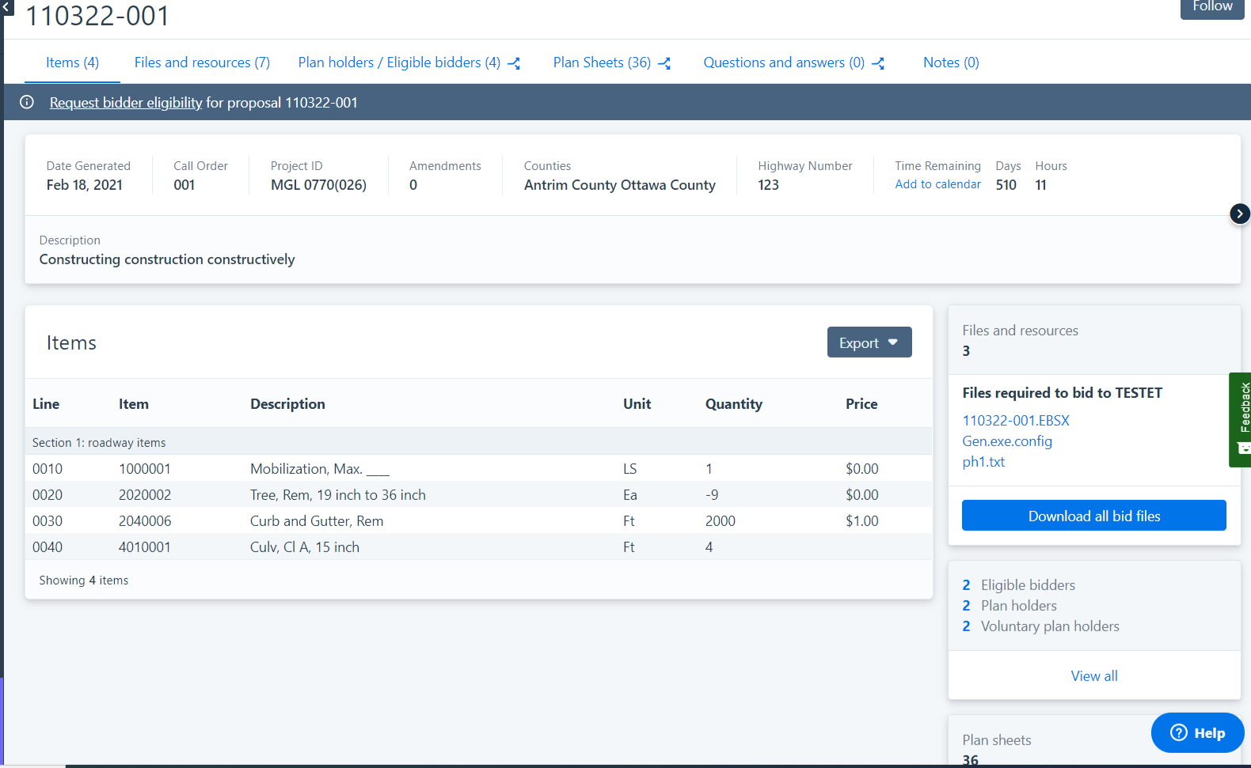Click share icon beside Plan holders tab
This screenshot has height=768, width=1251.
coord(514,63)
